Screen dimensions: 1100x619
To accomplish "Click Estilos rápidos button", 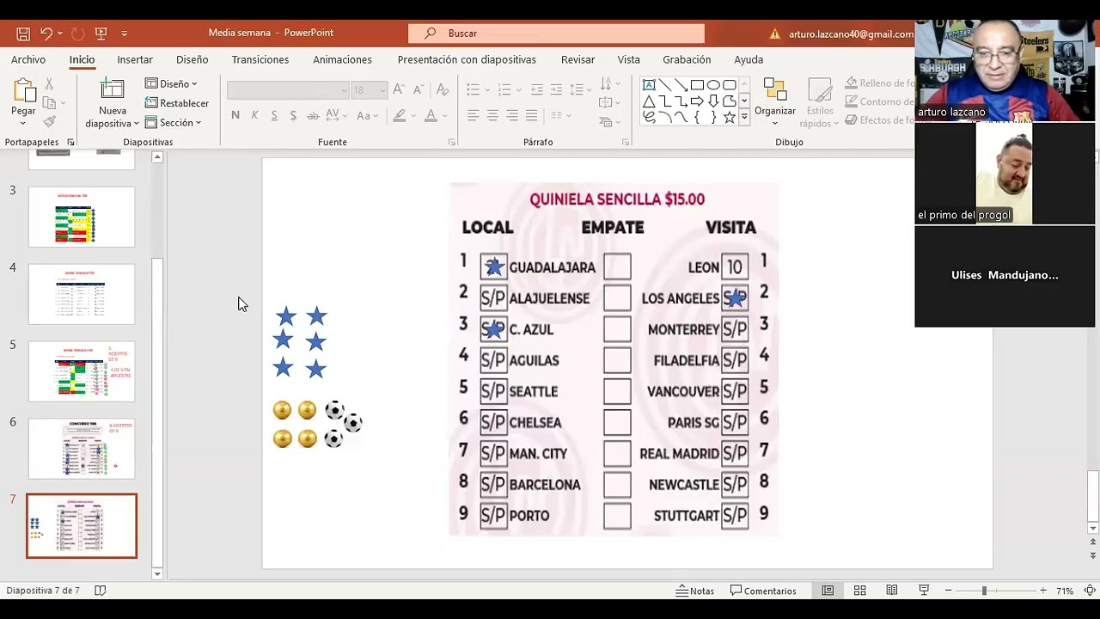I will (x=819, y=101).
